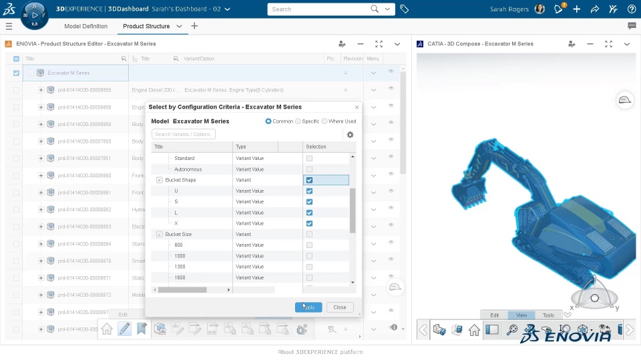This screenshot has height=360, width=641.
Task: Click the gear cog icon in ENOVIA bottom toolbar
Action: 302,329
